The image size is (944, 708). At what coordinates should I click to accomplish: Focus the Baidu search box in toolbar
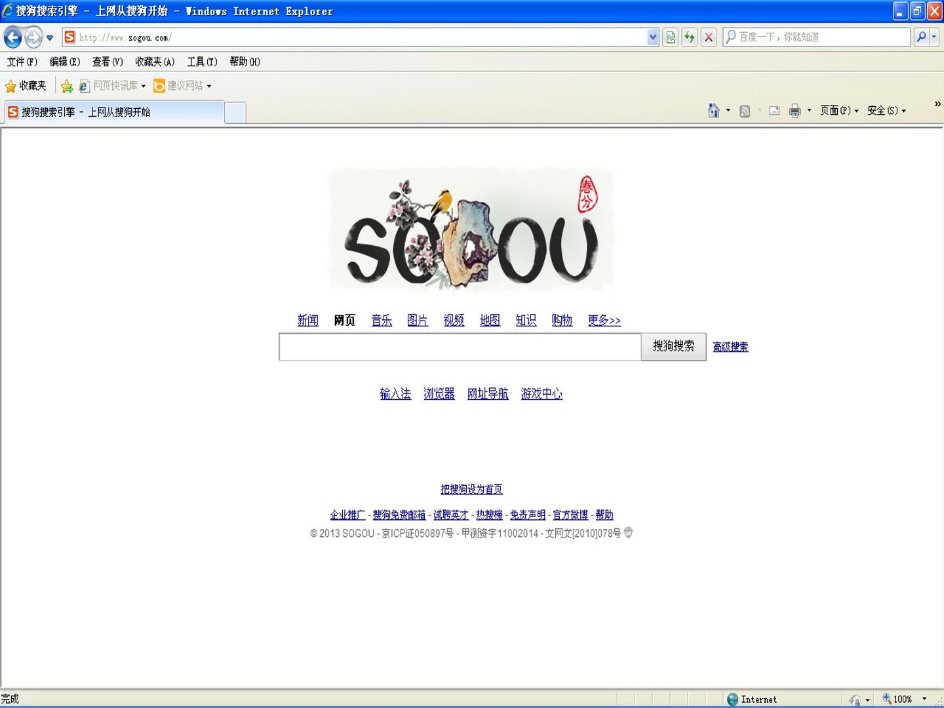pos(817,37)
